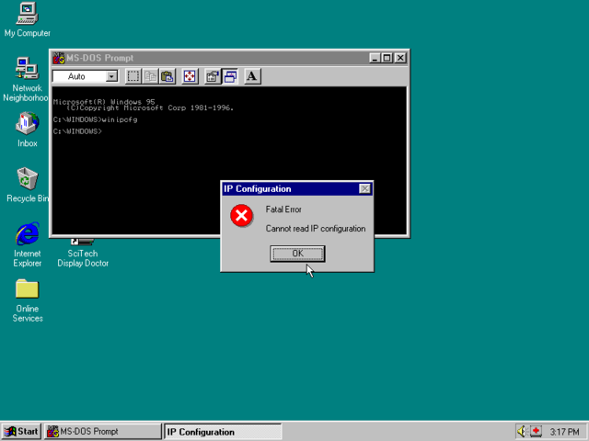The height and width of the screenshot is (441, 589).
Task: Open Properties from the MS-DOS toolbar
Action: coord(213,76)
